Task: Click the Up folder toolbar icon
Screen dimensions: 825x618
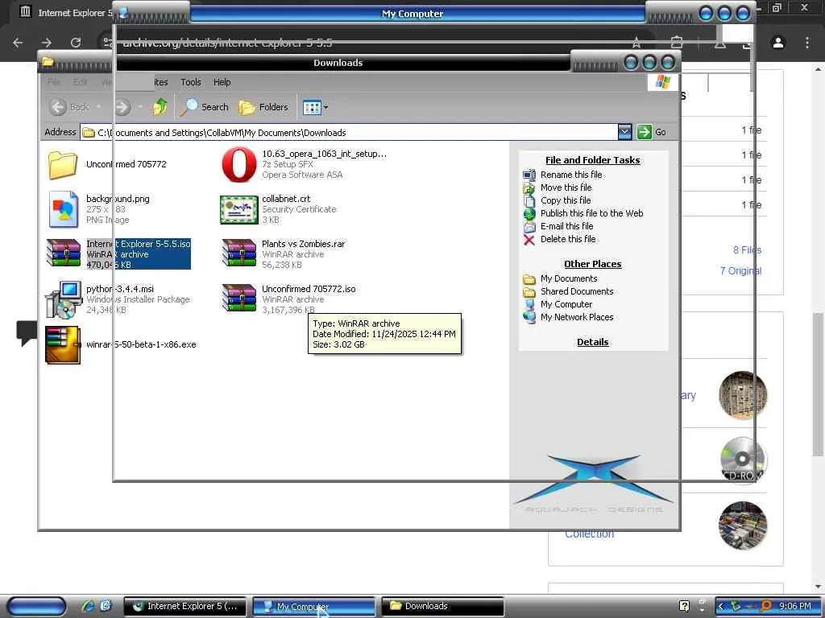Action: coord(160,107)
